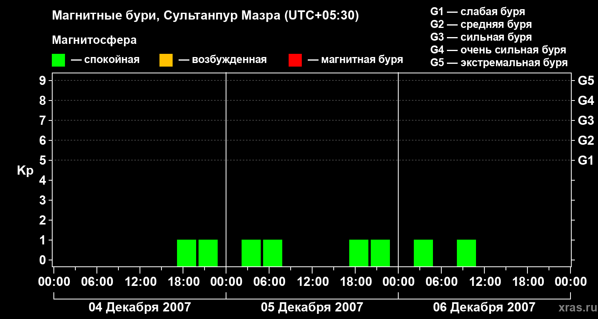Click the '06 Декабря 2007' date label
This screenshot has height=319, width=598.
point(484,307)
